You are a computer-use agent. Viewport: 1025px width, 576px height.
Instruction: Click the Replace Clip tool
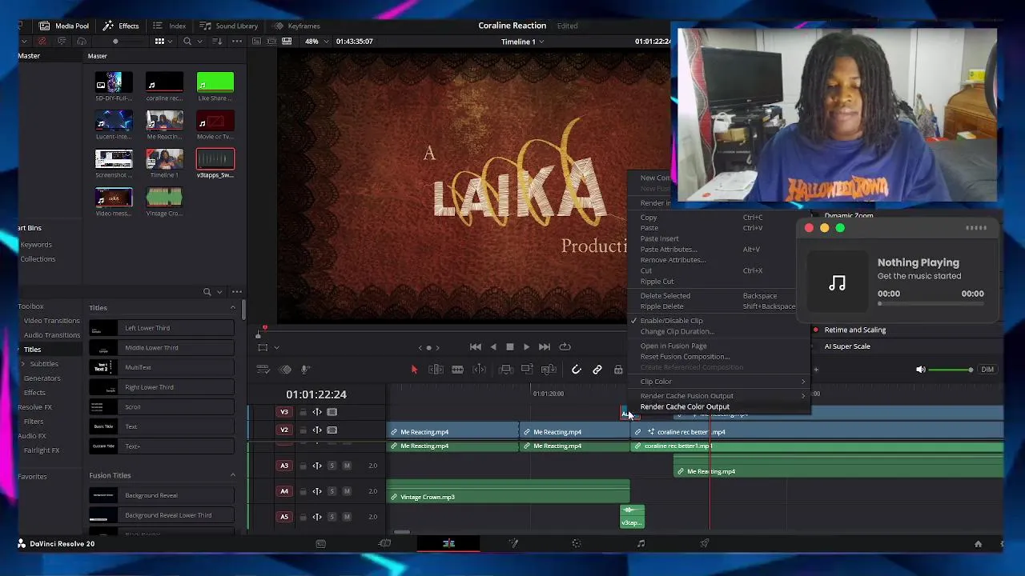(x=549, y=370)
